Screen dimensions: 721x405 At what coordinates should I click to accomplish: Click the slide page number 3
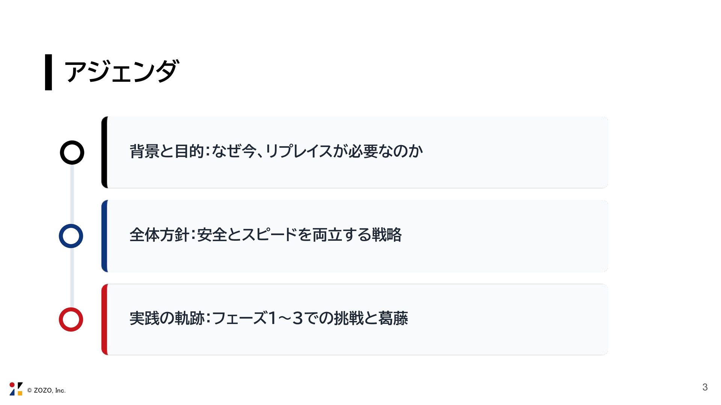click(705, 387)
